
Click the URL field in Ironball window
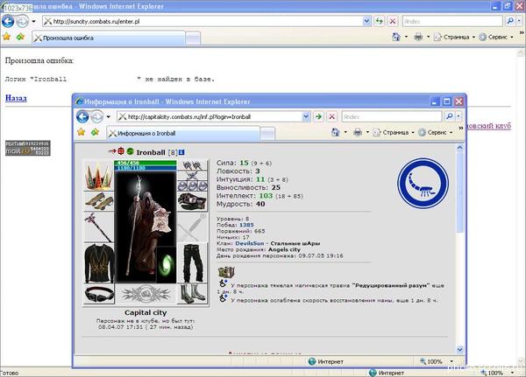click(x=210, y=116)
